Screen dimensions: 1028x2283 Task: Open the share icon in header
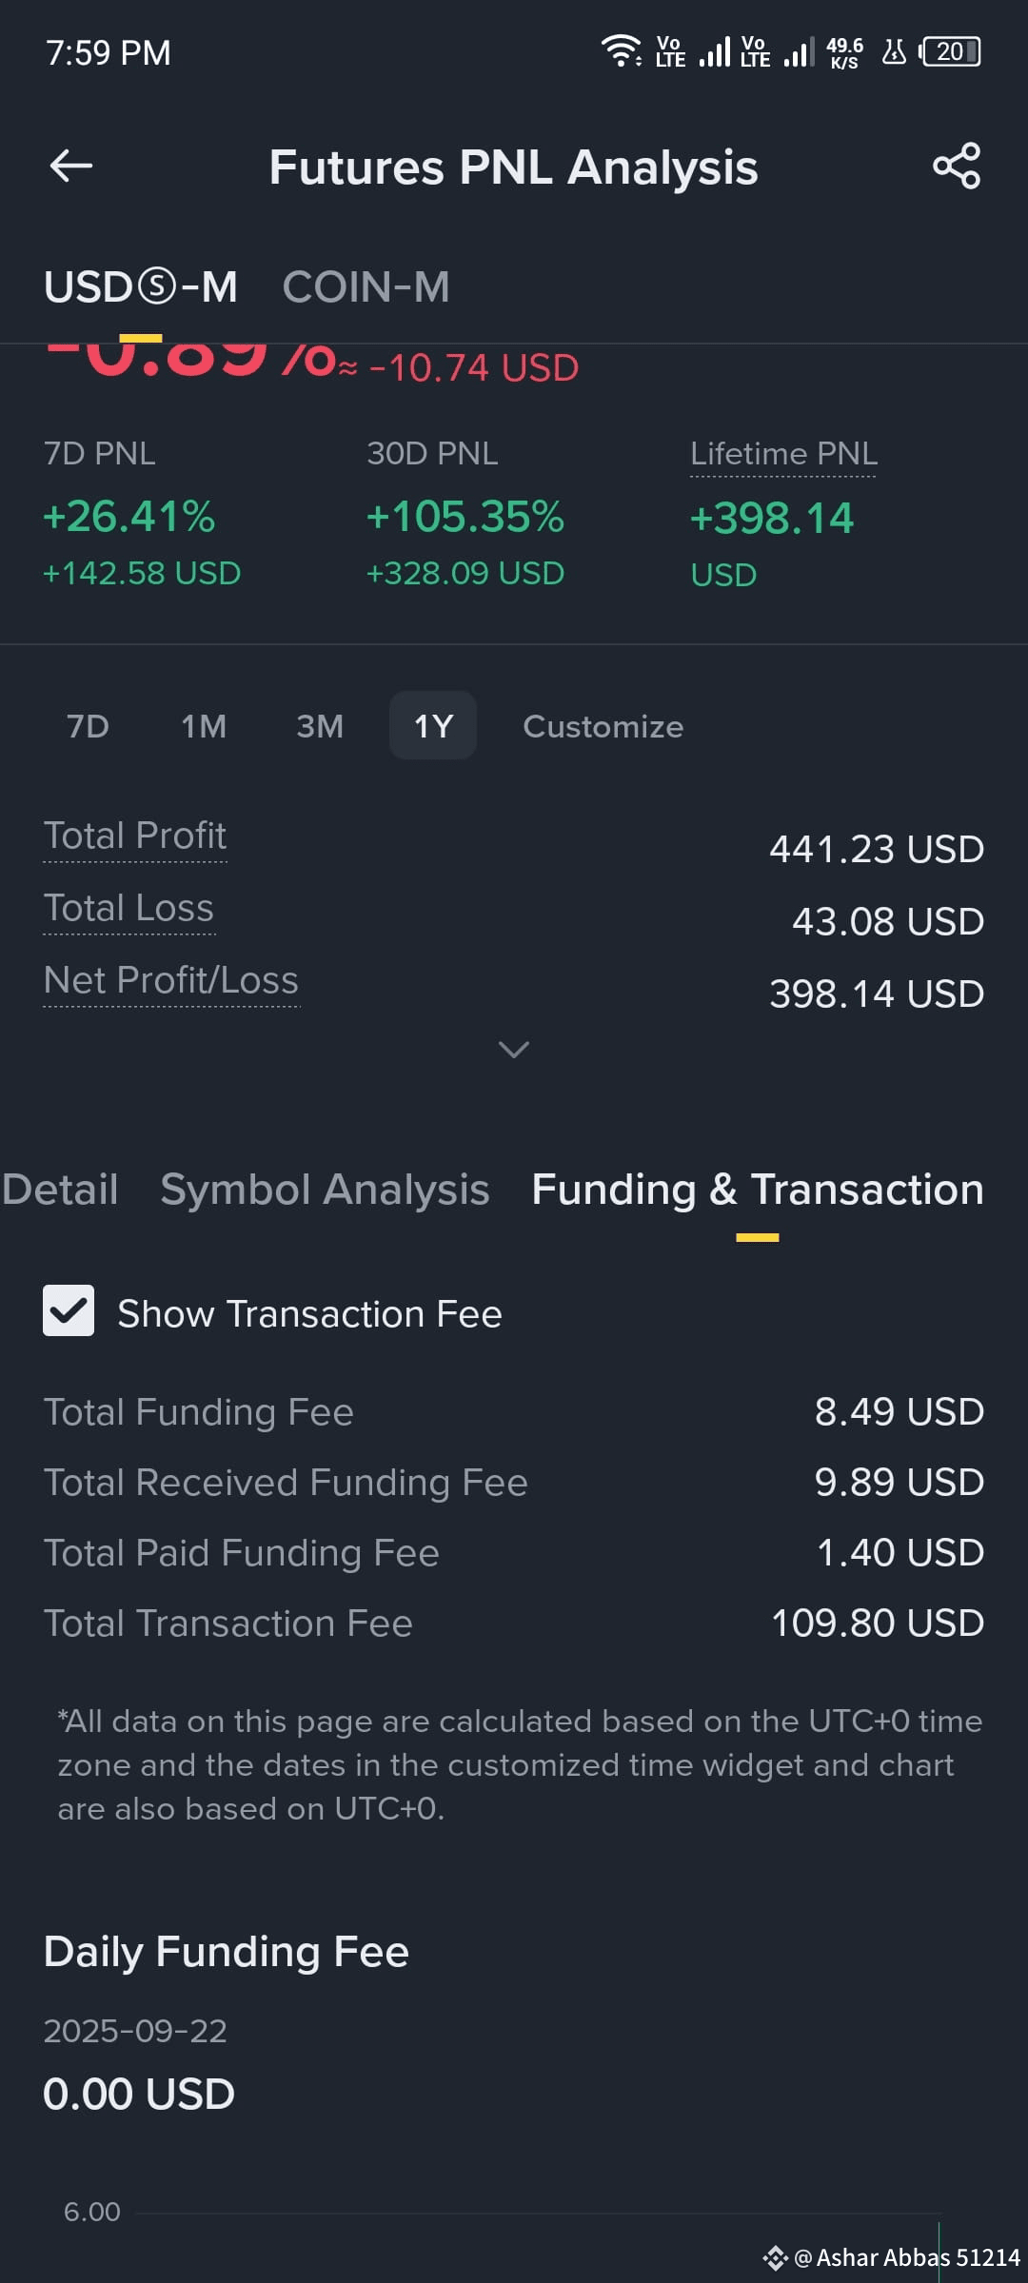[957, 166]
